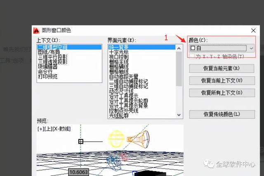Click the crosshair cursor box in preview
The height and width of the screenshot is (176, 264).
coord(81,141)
